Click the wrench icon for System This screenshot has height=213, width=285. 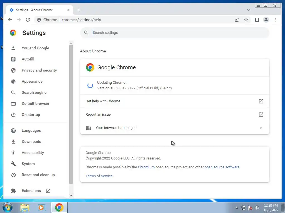tap(13, 164)
